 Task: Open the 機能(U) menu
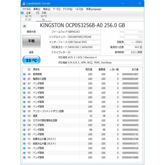(47, 9)
